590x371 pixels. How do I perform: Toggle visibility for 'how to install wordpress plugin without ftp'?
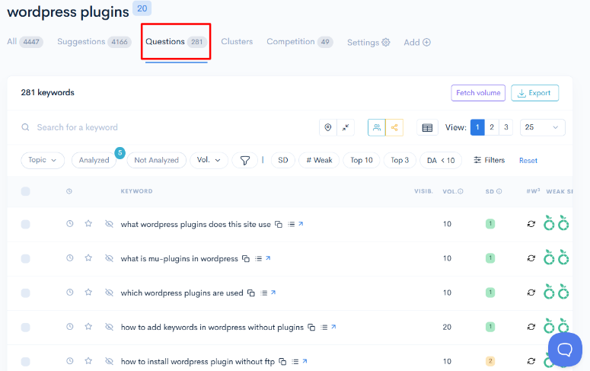click(109, 361)
